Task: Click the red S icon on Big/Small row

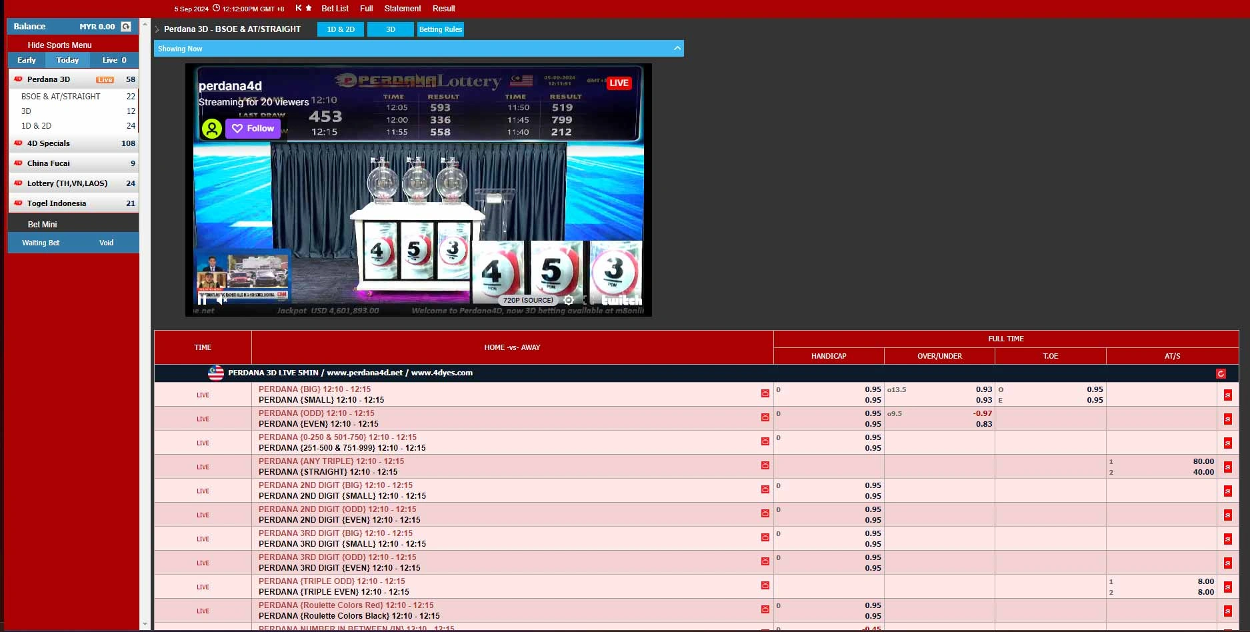Action: (x=1227, y=395)
